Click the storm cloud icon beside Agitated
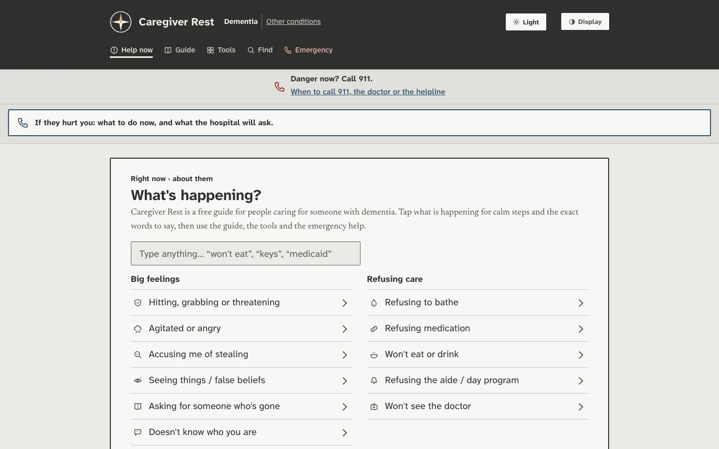The image size is (719, 449). (138, 329)
